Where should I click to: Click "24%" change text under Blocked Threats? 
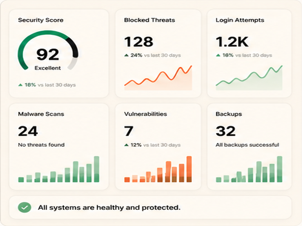137,55
